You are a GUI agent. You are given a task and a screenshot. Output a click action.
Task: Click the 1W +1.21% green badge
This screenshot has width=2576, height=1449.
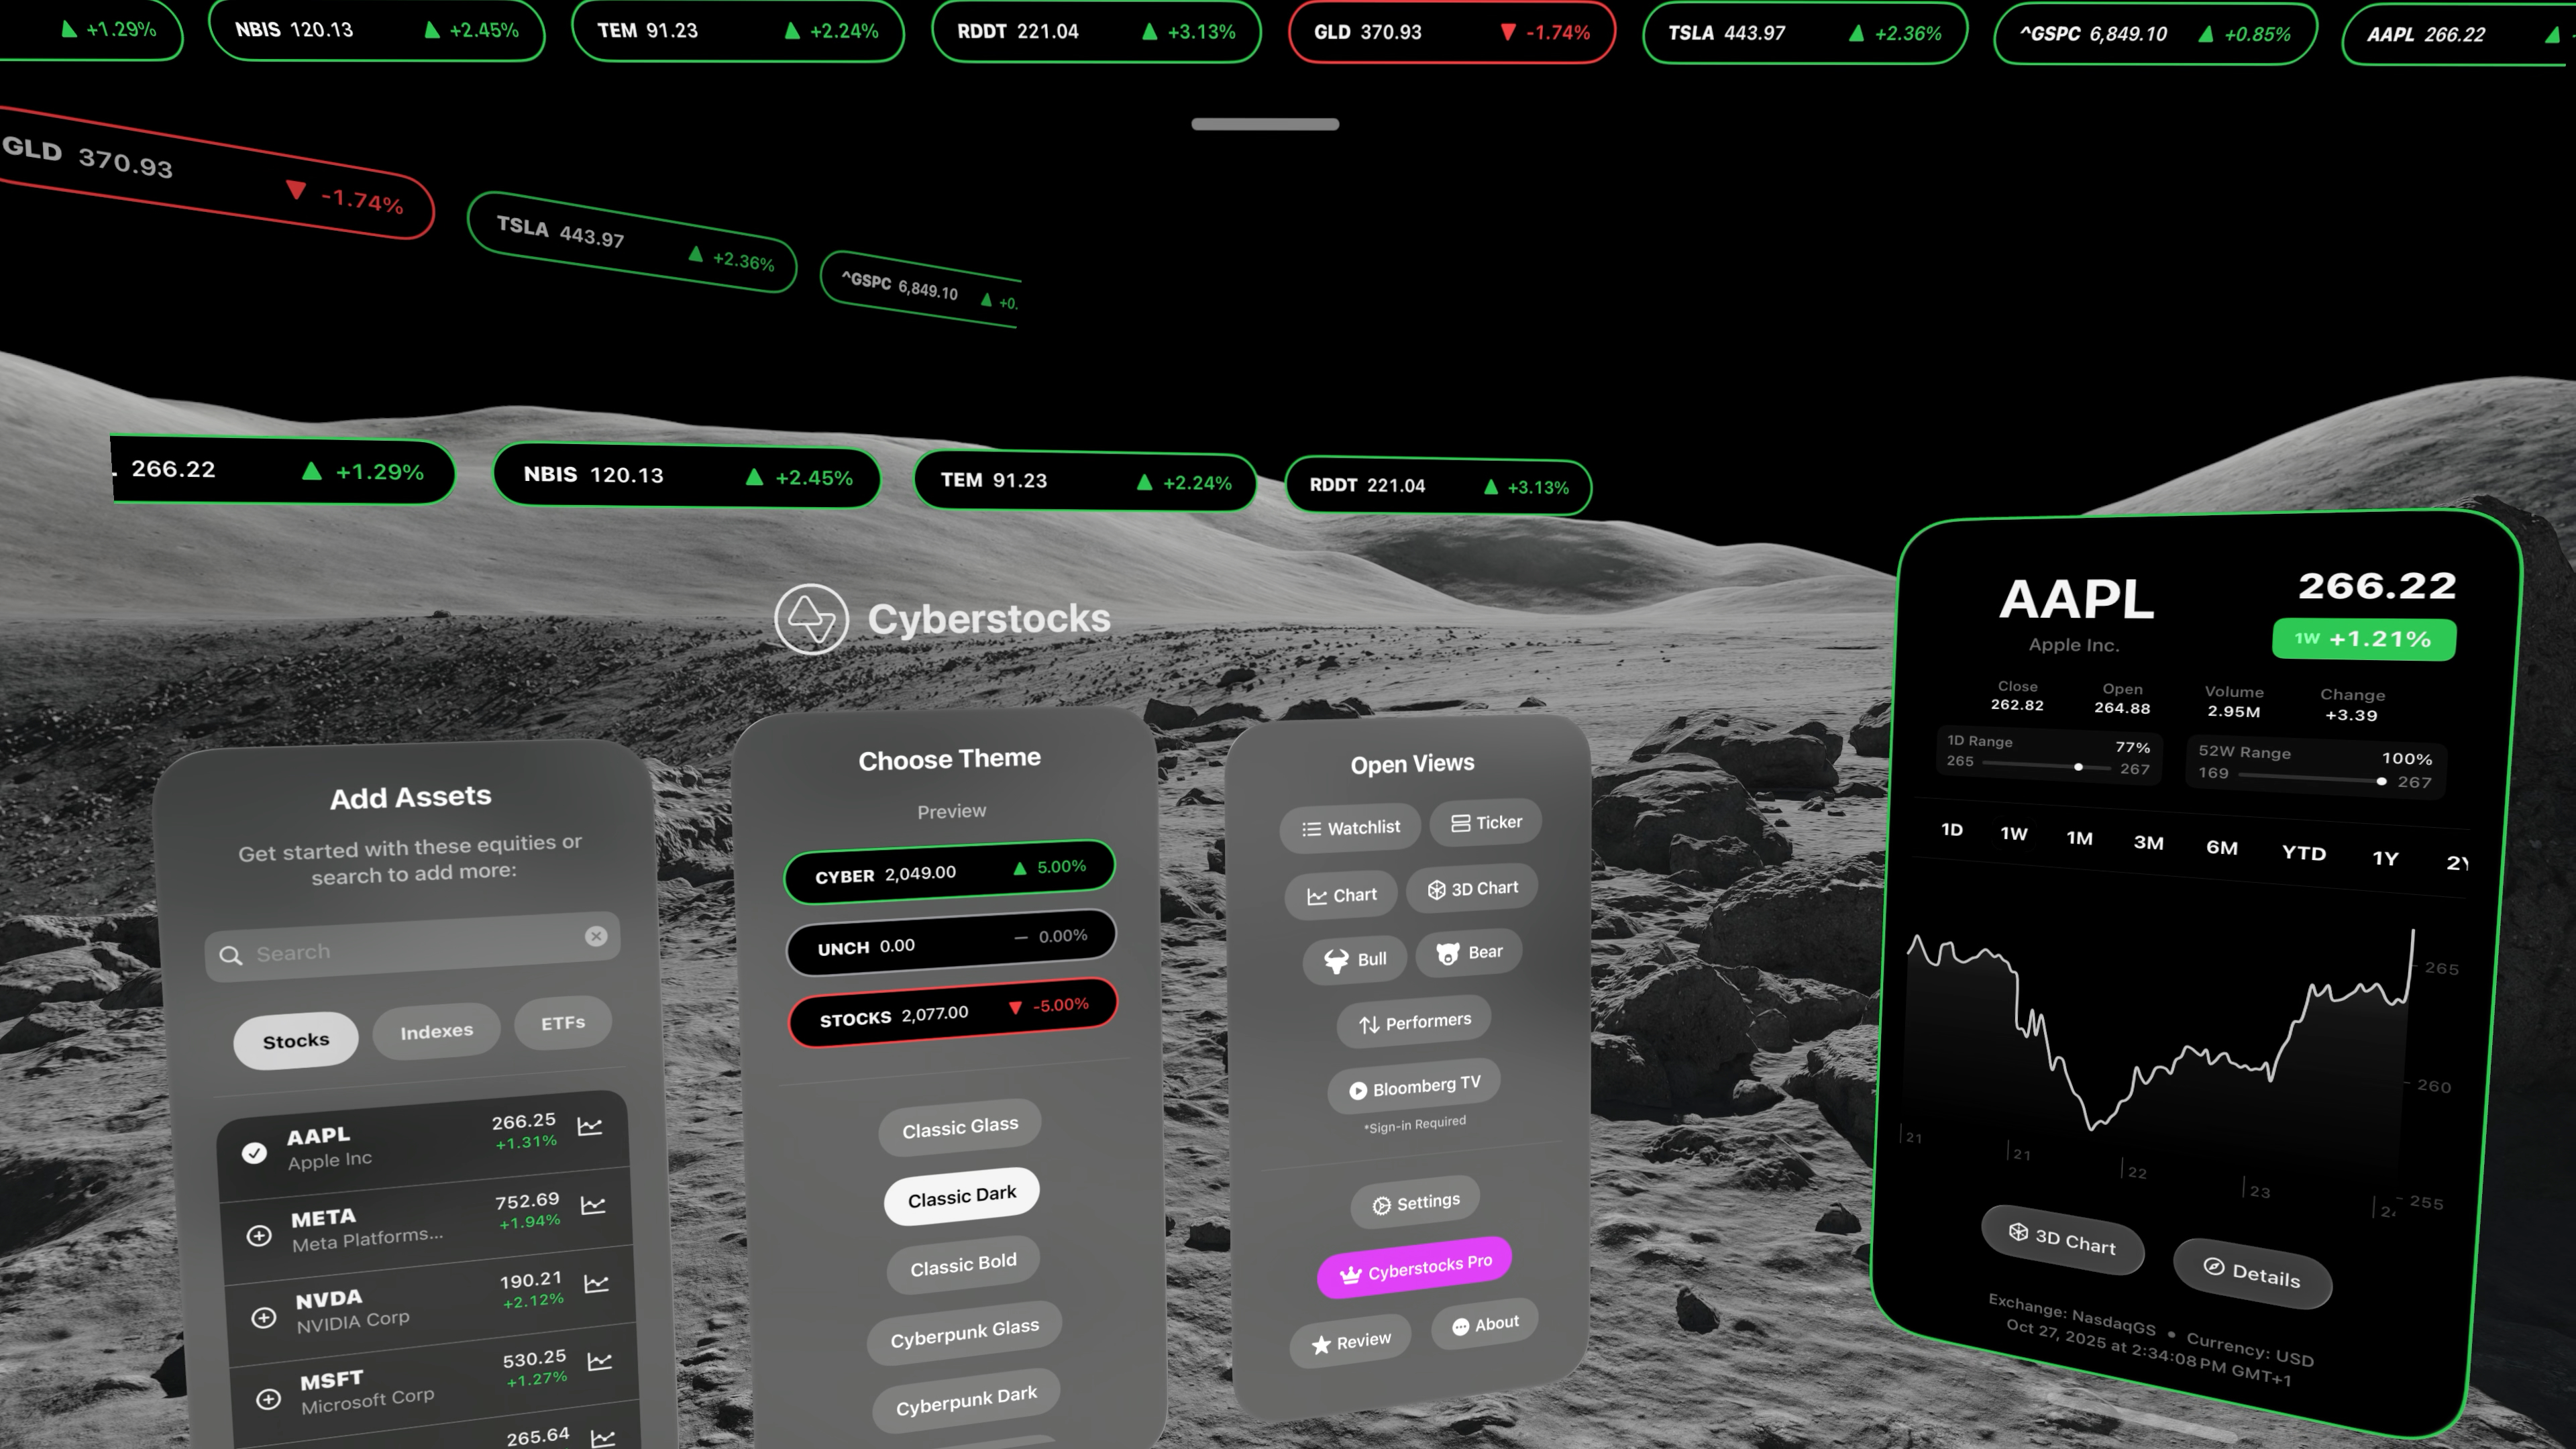(2364, 639)
